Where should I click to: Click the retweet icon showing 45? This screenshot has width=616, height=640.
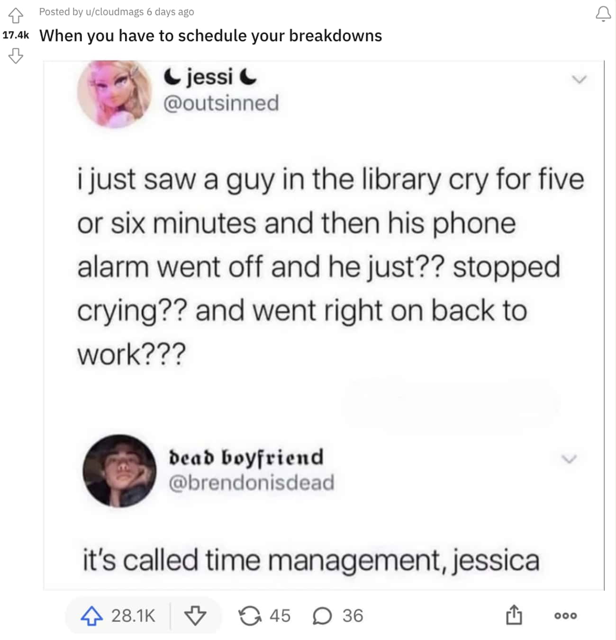click(250, 616)
